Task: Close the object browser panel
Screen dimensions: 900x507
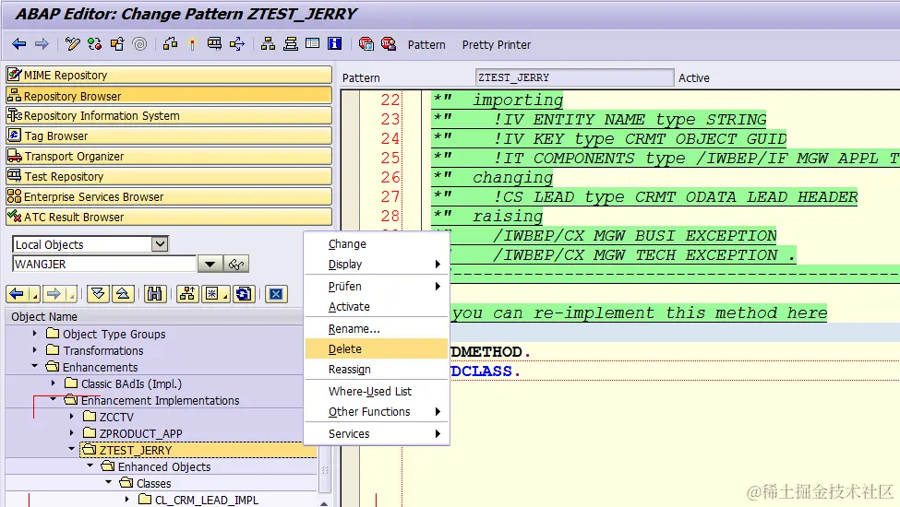Action: click(276, 294)
